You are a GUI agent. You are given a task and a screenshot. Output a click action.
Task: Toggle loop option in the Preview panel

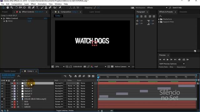click(x=184, y=59)
